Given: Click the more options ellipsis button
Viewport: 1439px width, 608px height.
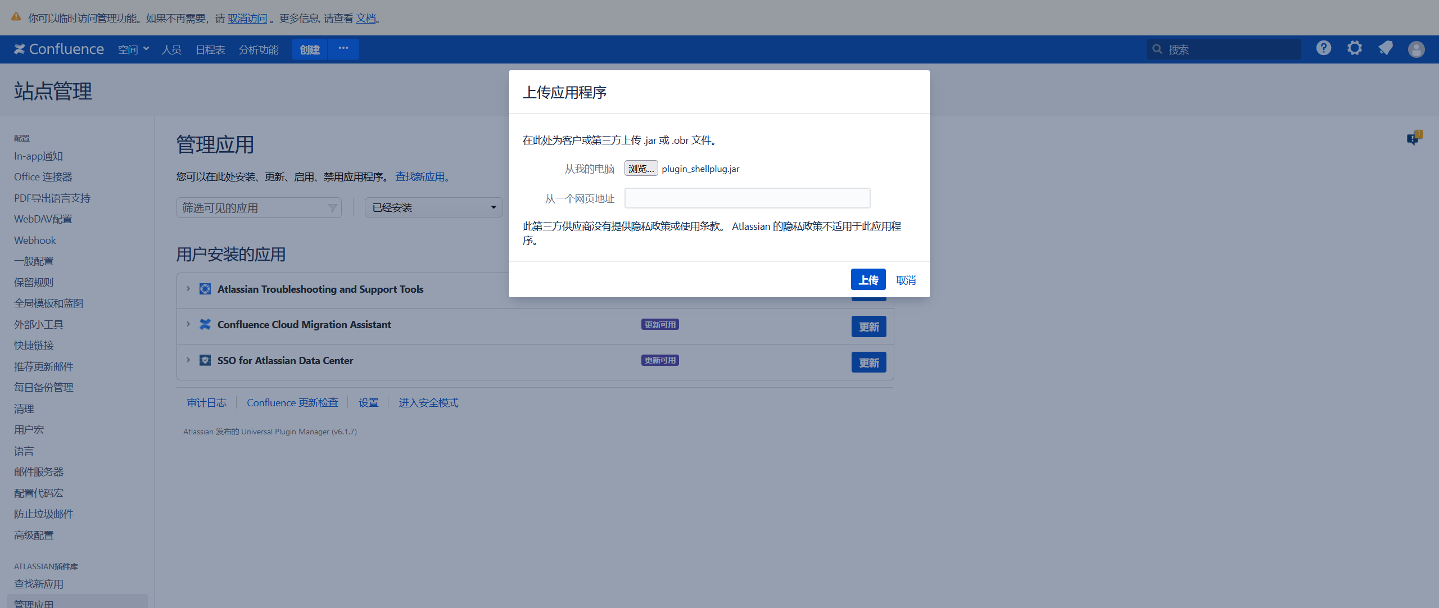Looking at the screenshot, I should 343,49.
